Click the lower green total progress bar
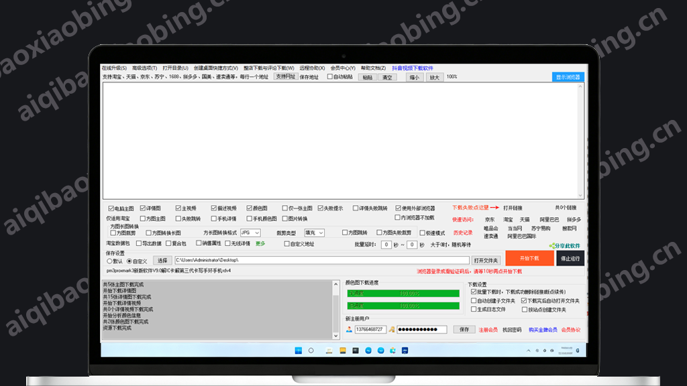687x386 pixels. [403, 306]
